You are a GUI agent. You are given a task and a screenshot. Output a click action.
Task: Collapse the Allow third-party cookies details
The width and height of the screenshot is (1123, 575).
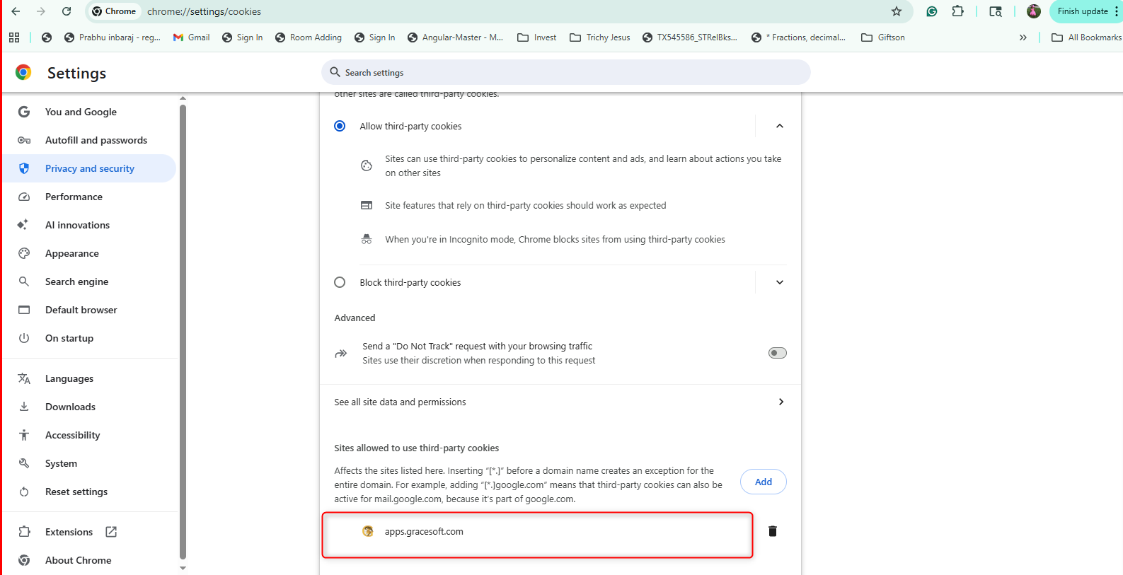tap(780, 126)
